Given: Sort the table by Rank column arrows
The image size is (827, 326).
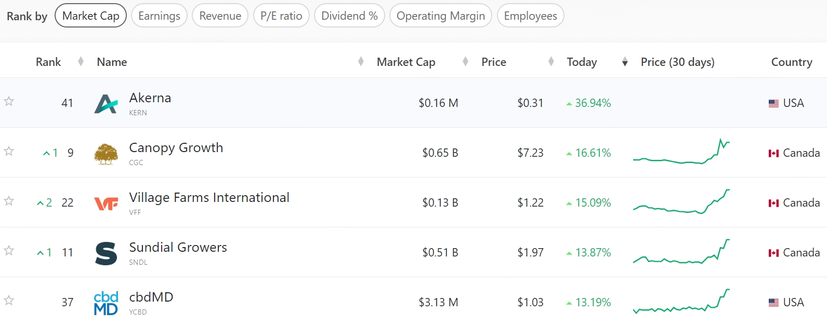Looking at the screenshot, I should (81, 62).
